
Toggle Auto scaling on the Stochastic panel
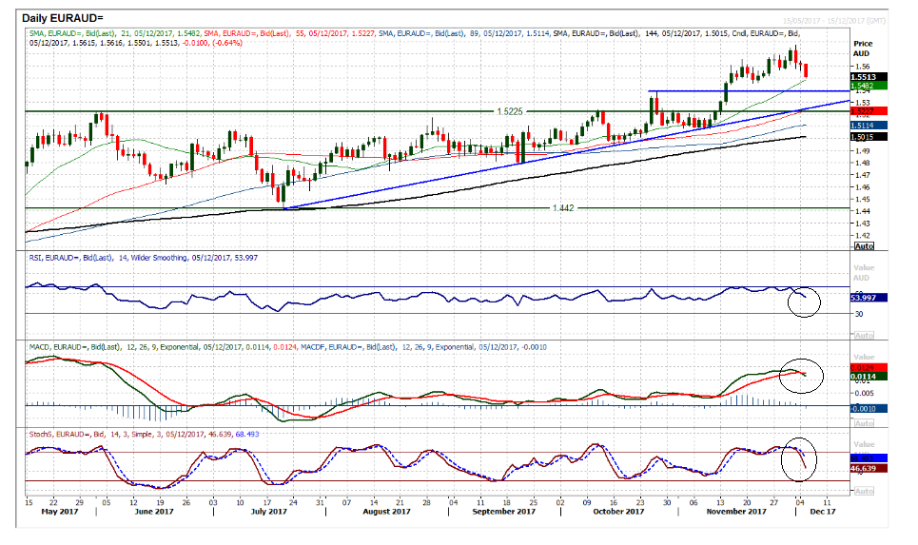863,490
